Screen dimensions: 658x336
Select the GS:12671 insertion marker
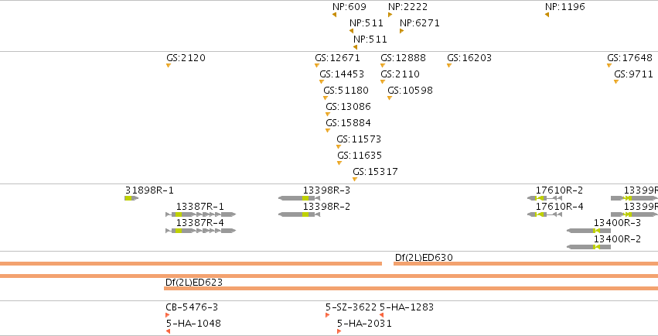pyautogui.click(x=317, y=66)
